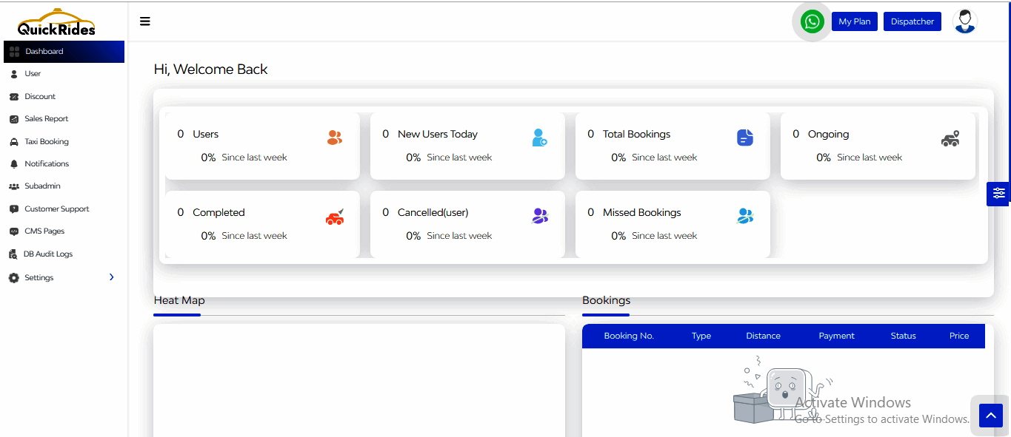Click the Discount sidebar icon
This screenshot has width=1011, height=437.
tap(14, 97)
